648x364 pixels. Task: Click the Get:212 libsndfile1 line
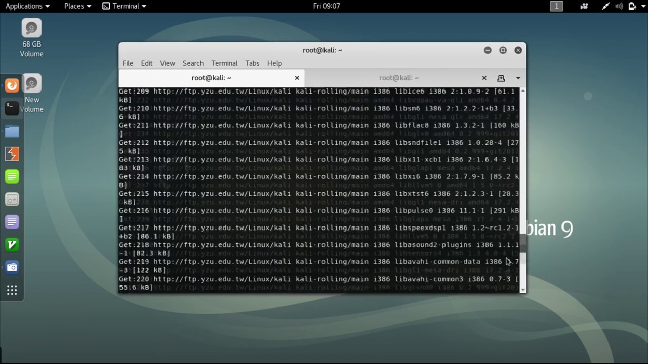click(319, 147)
